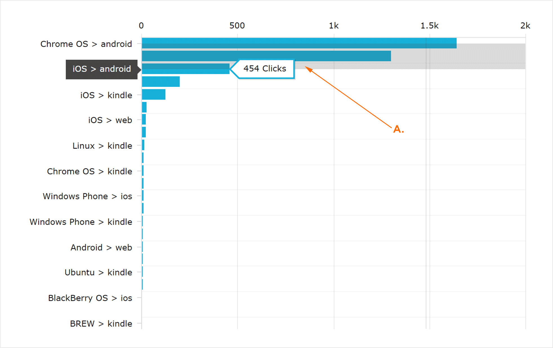Click the 500 axis tick label
Image resolution: width=553 pixels, height=348 pixels.
237,26
